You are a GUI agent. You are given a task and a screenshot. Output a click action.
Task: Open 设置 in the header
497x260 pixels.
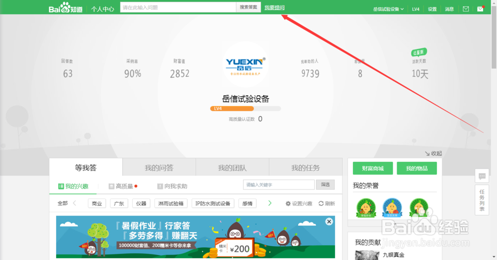click(x=432, y=9)
